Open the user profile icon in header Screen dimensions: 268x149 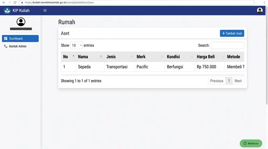(260, 10)
